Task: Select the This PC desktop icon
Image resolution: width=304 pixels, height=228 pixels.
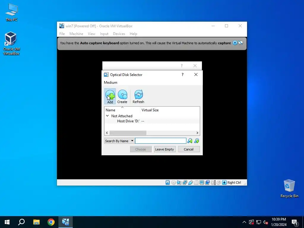Action: 11,12
